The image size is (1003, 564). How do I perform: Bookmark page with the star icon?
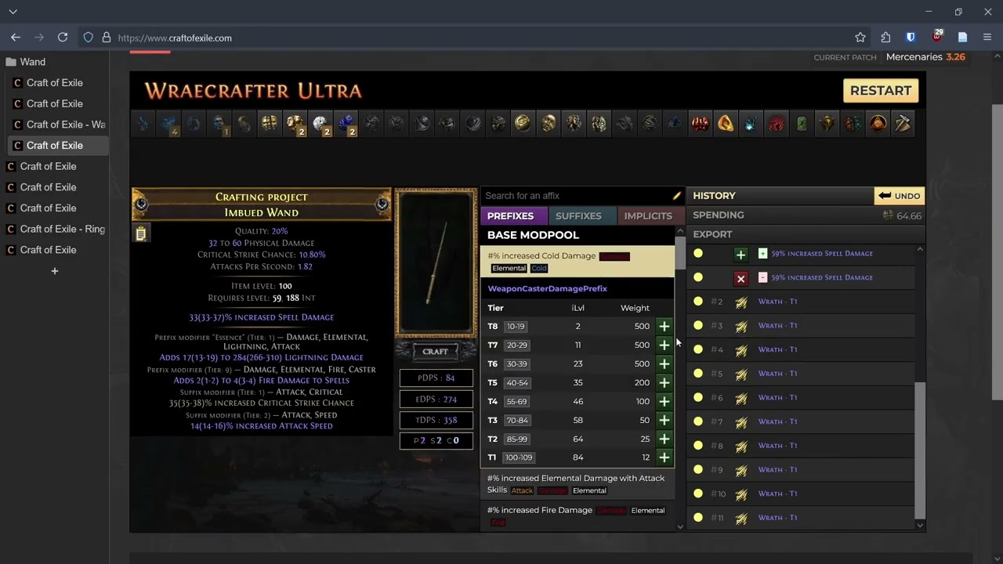click(x=860, y=38)
